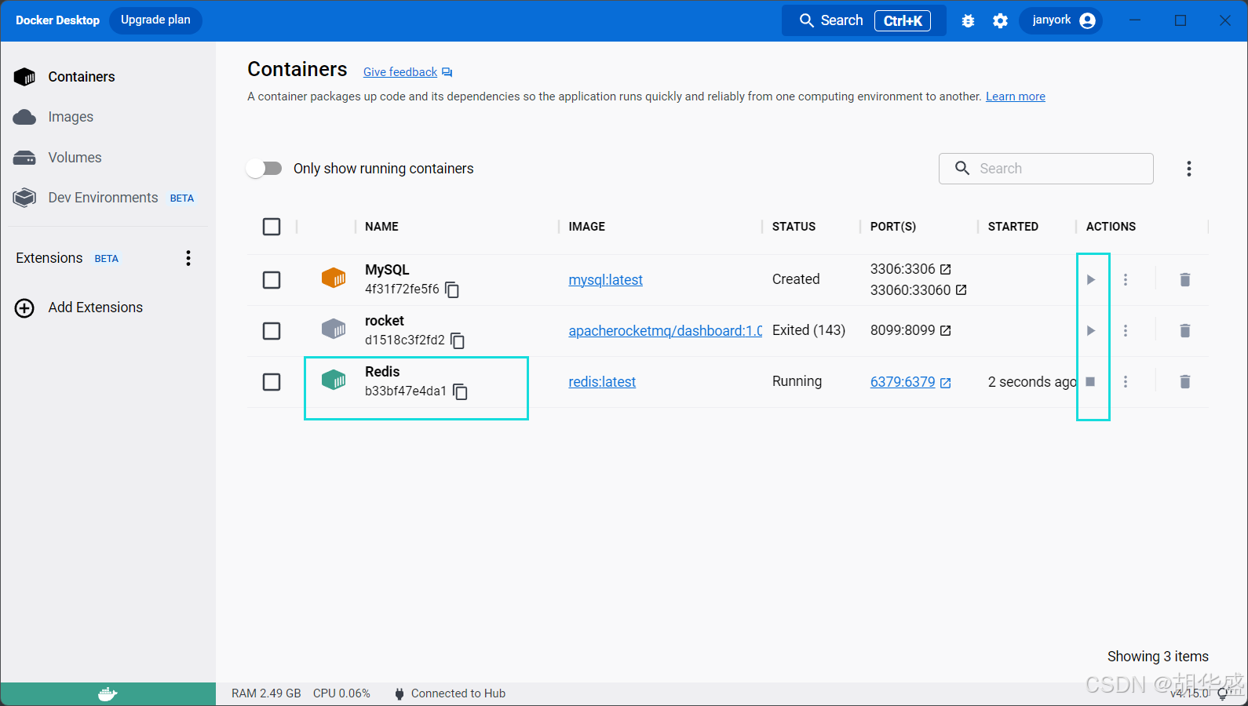Open port 3306:3306 in browser icon
The width and height of the screenshot is (1248, 706).
(946, 269)
